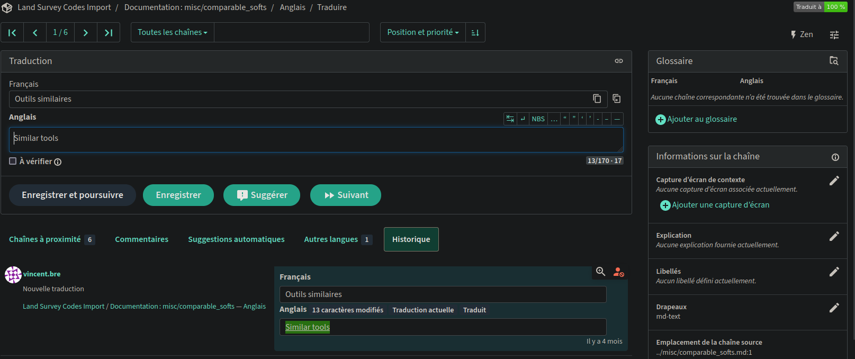
Task: Click the string information help icon
Action: point(835,157)
